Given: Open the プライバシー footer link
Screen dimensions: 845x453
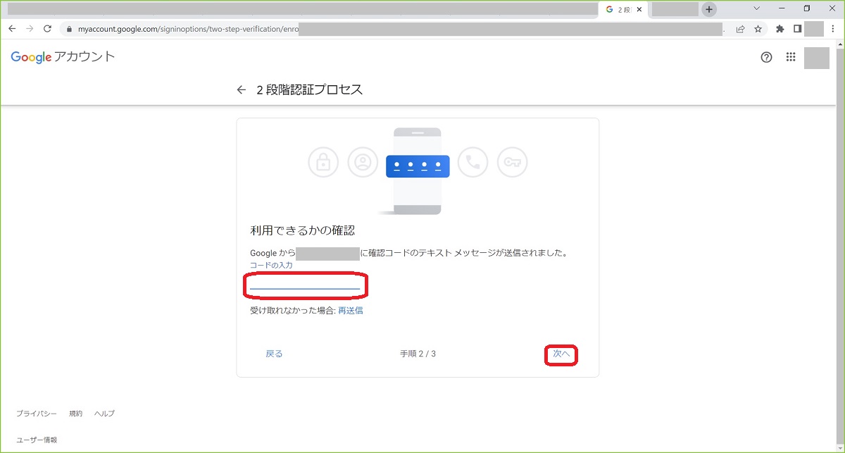Looking at the screenshot, I should point(37,414).
